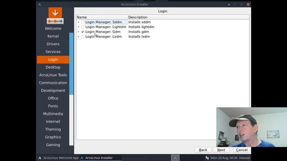
Task: Enable the Login Manager: Lxdm checkbox
Action: tap(83, 37)
